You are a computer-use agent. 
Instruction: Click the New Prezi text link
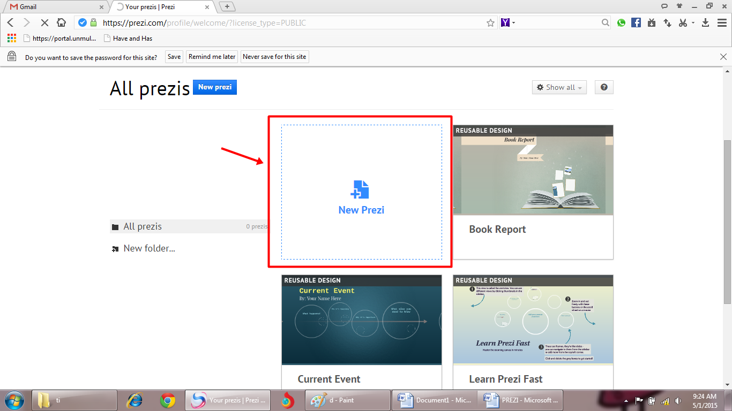(361, 210)
